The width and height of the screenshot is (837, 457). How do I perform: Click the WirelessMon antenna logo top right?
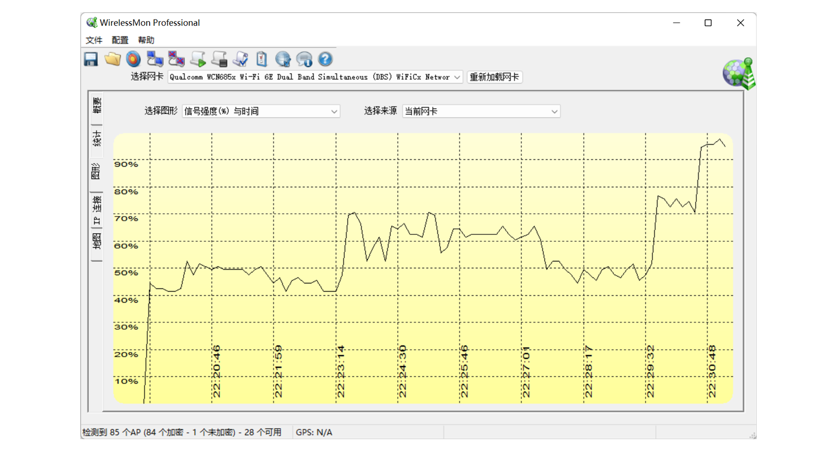click(x=738, y=73)
